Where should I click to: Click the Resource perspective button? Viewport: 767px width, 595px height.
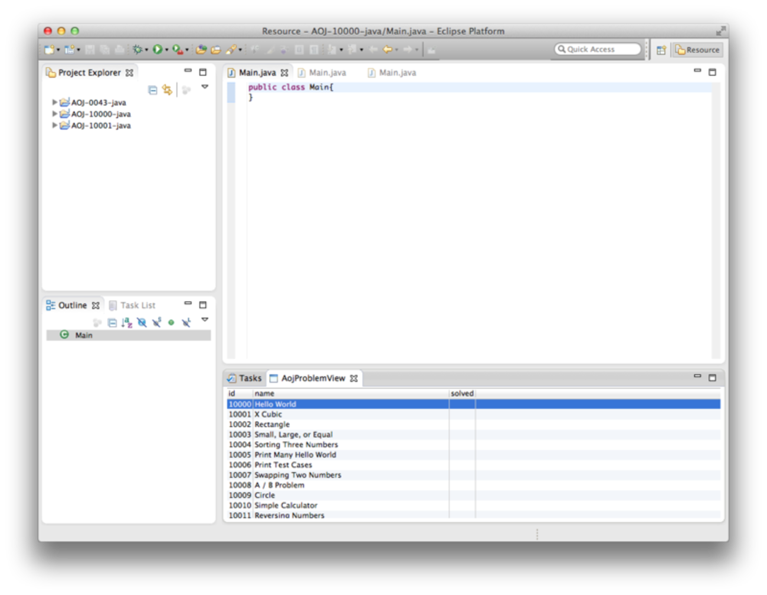pyautogui.click(x=698, y=50)
